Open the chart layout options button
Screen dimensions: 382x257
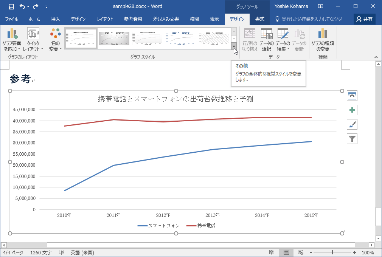(x=352, y=96)
